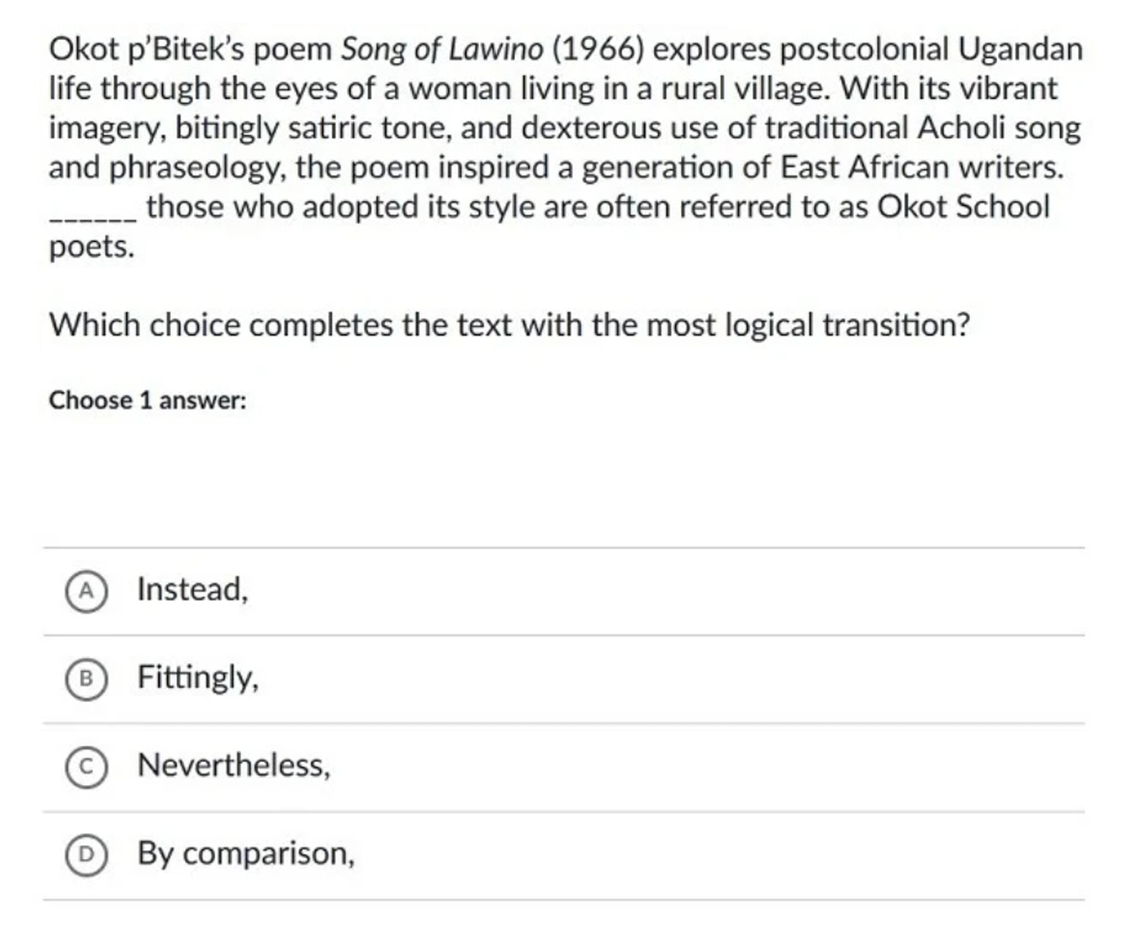Click the phrase 'traditional Acholi song'
This screenshot has width=1147, height=934.
(x=923, y=129)
